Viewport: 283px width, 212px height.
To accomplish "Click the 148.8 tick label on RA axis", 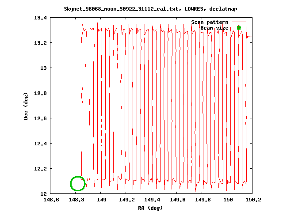I will point(76,200).
